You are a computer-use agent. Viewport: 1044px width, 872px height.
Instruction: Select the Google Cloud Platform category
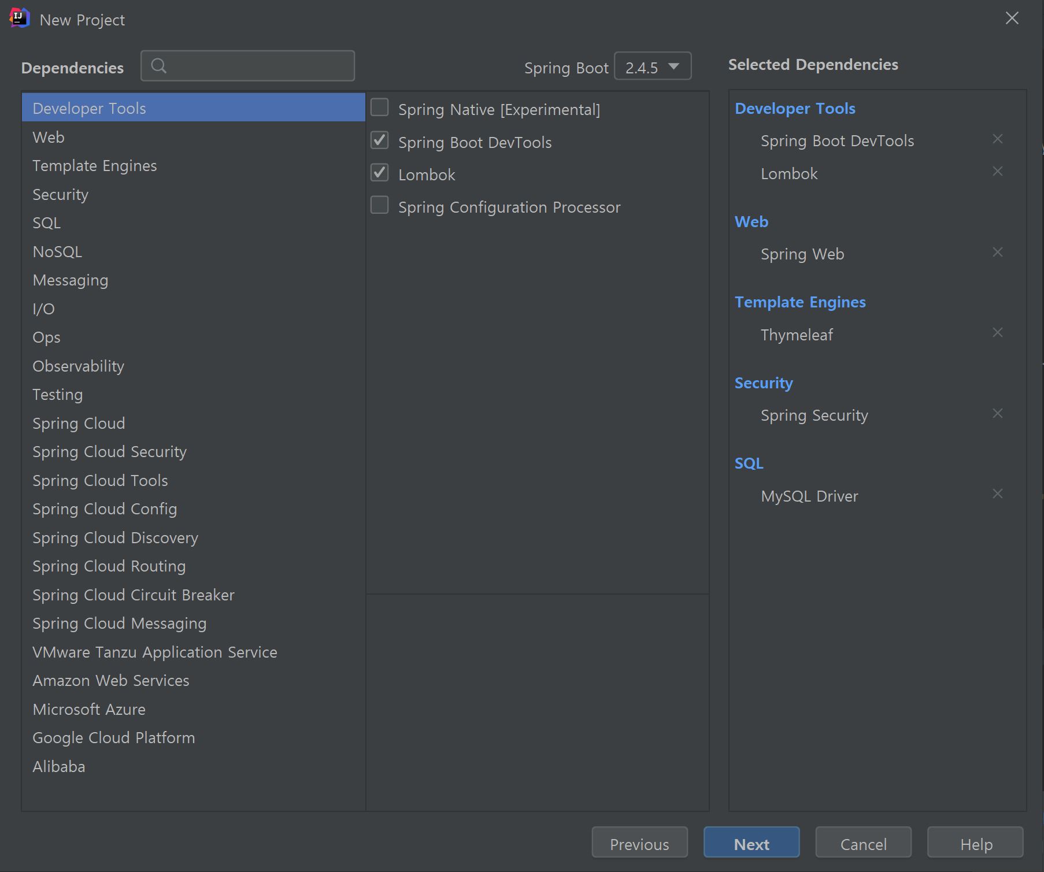193,738
